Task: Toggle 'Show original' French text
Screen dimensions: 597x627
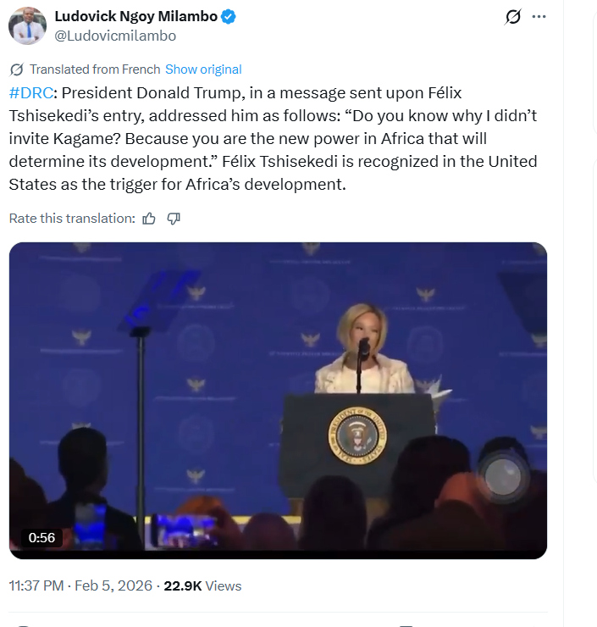Action: [203, 69]
